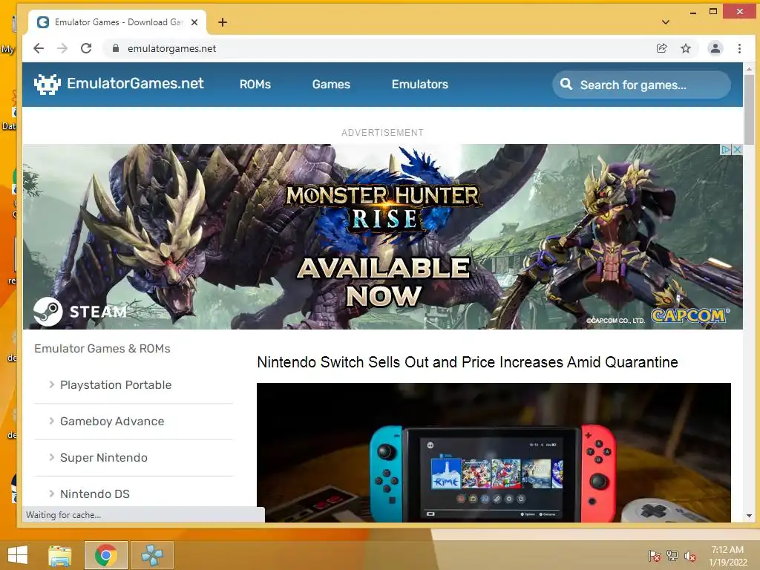
Task: Go to EmulatorGames.net home title link
Action: point(135,83)
